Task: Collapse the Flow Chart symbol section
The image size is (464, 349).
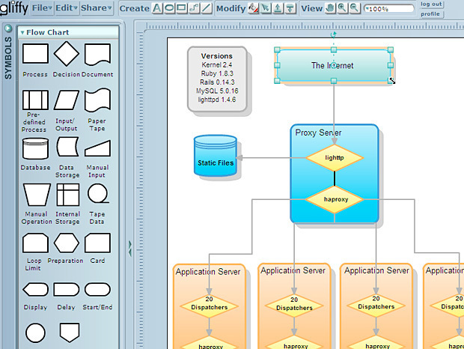Action: pos(22,33)
